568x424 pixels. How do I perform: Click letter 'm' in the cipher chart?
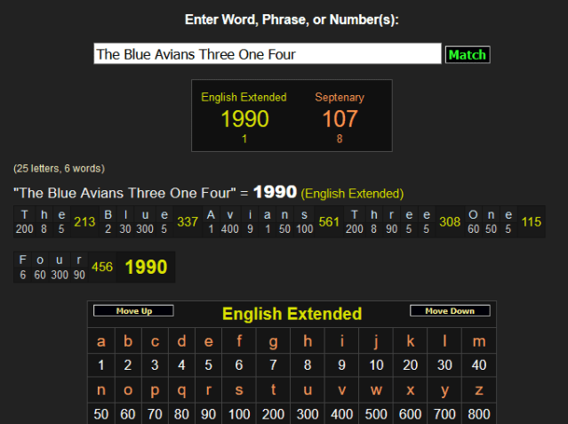[x=480, y=341]
